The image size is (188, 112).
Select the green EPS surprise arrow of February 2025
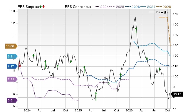click(x=84, y=69)
